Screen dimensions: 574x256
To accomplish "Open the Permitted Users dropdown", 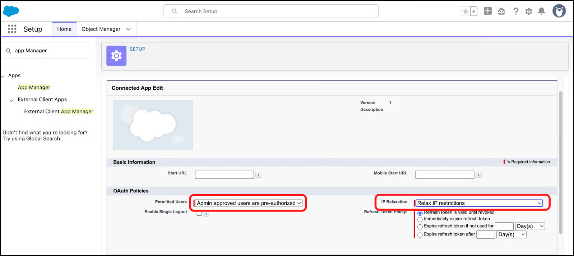I will 249,203.
